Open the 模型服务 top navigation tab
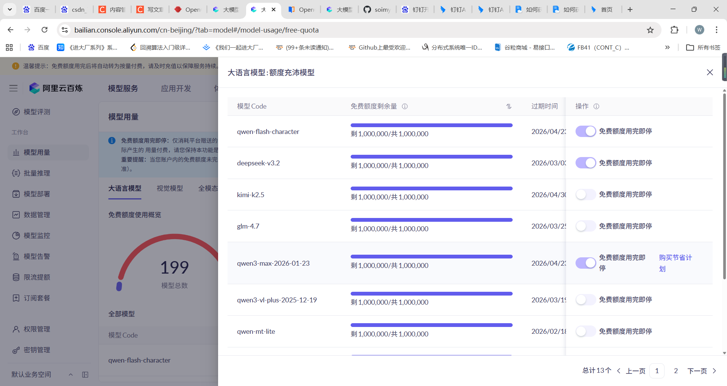 pos(123,88)
